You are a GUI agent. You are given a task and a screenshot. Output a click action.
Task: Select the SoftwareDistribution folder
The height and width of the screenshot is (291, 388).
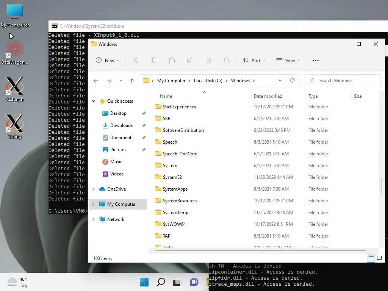pyautogui.click(x=183, y=130)
